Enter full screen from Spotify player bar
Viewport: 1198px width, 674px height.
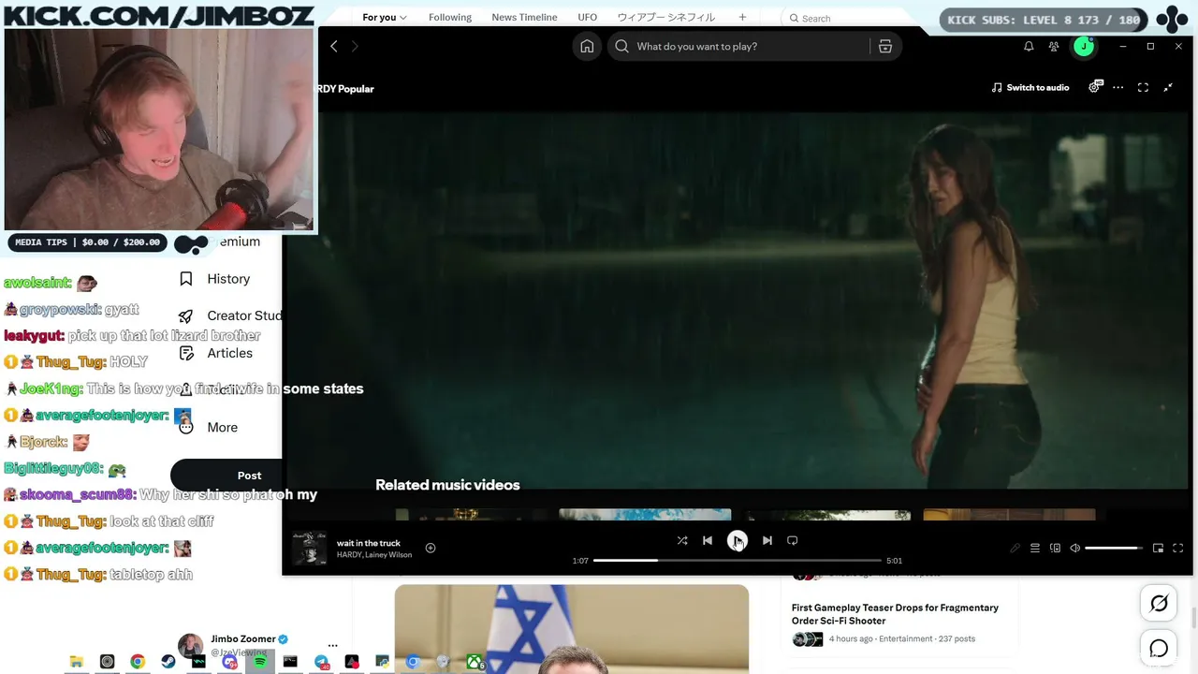[1178, 548]
